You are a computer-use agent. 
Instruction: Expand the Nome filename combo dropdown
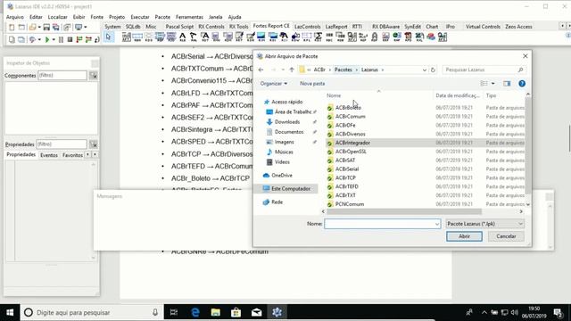tap(437, 224)
